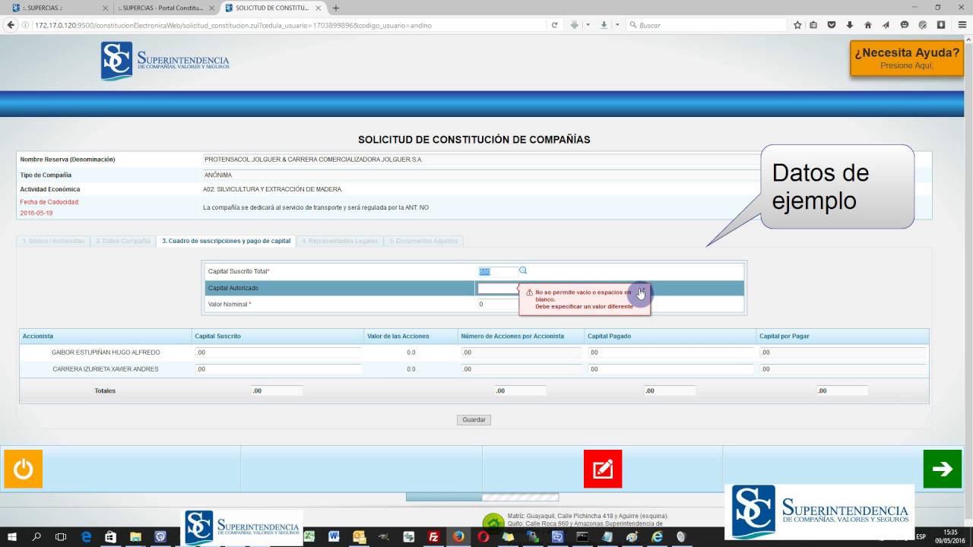Screen dimensions: 973x547
Task: Click magnifier icon beside Capital Suscrito Total
Action: click(x=523, y=270)
